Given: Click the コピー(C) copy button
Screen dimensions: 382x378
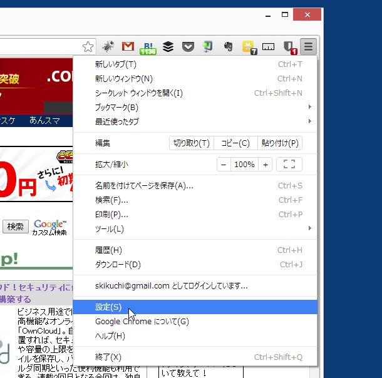Looking at the screenshot, I should click(x=235, y=143).
